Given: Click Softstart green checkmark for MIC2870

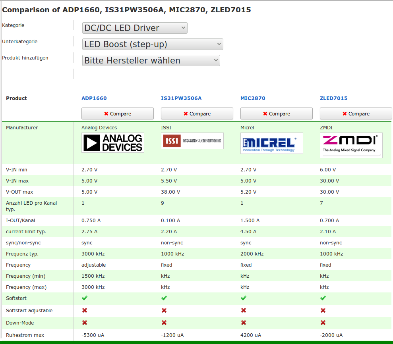Looking at the screenshot, I should tap(244, 298).
